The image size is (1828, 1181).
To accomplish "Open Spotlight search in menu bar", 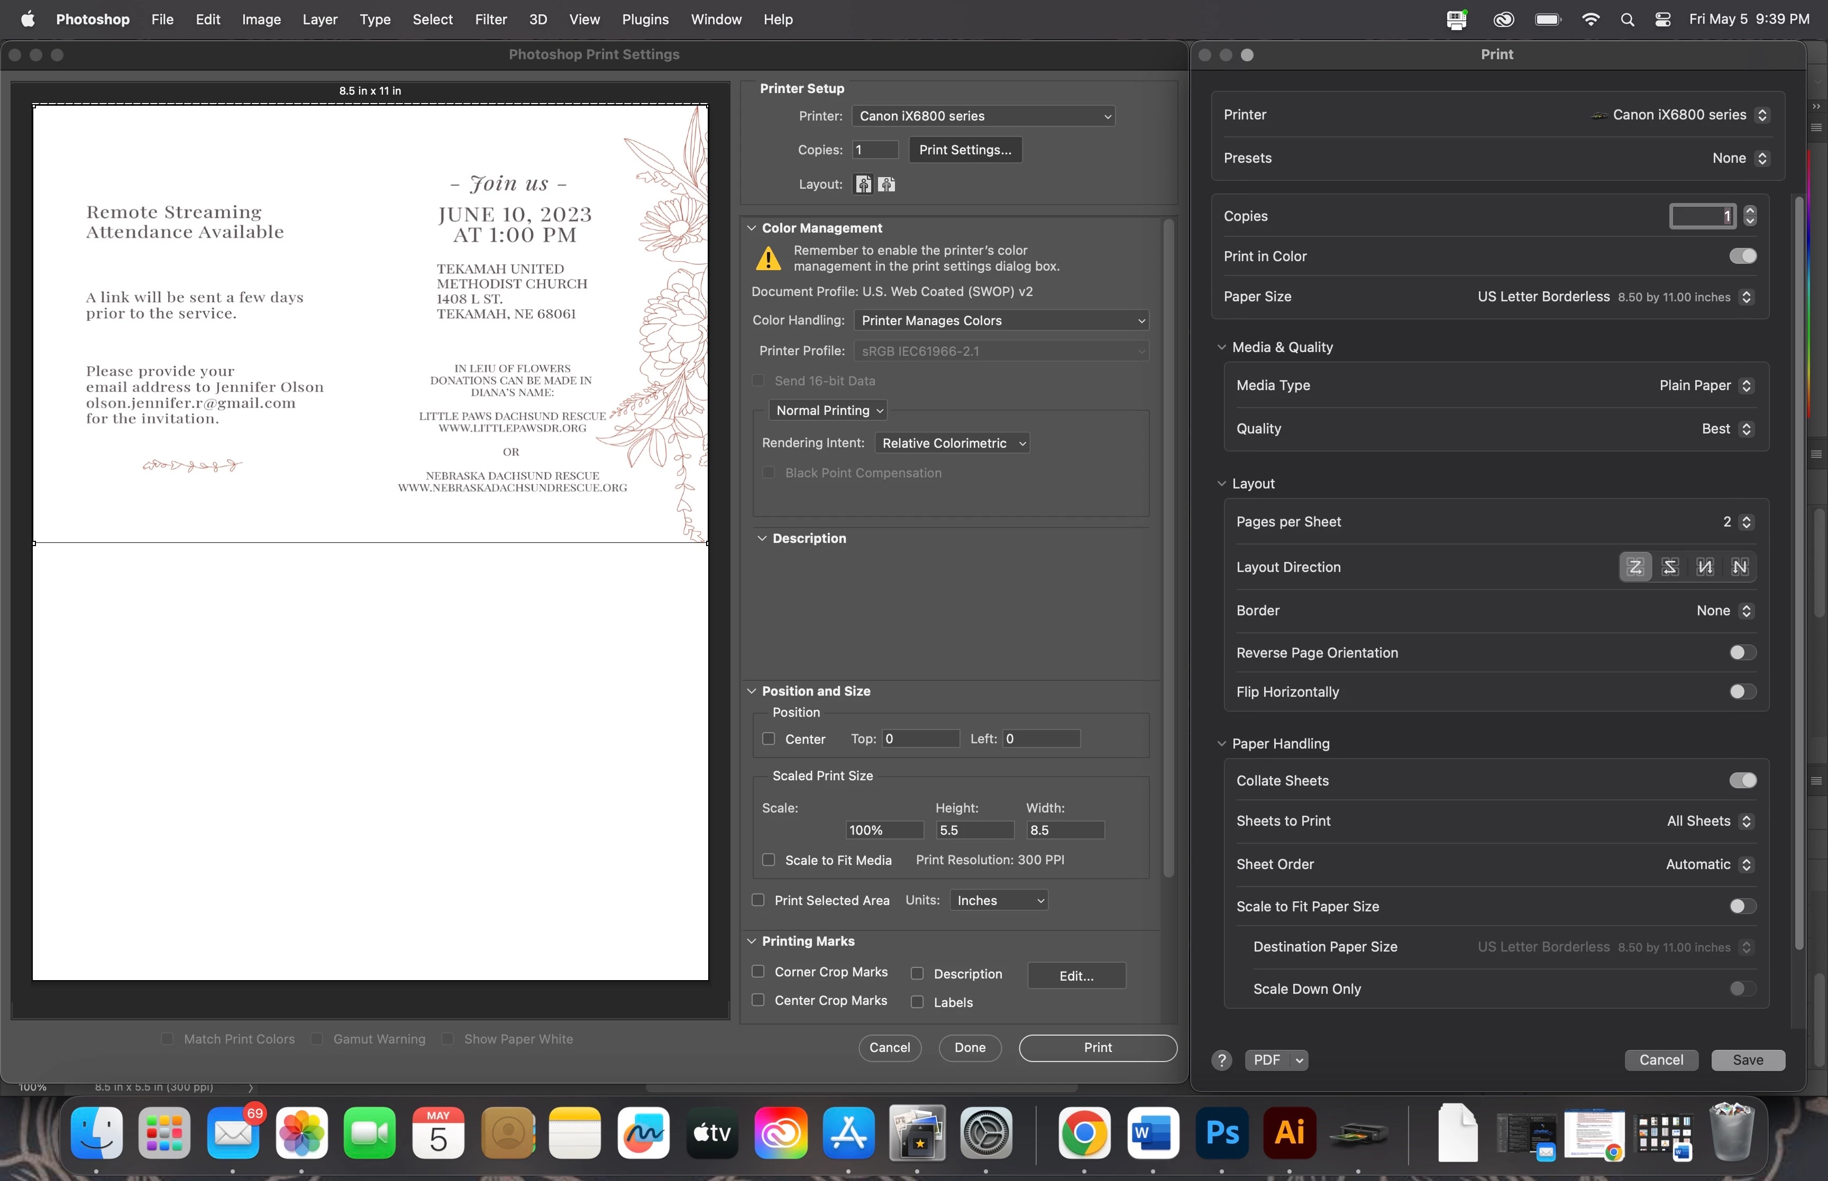I will [x=1627, y=19].
